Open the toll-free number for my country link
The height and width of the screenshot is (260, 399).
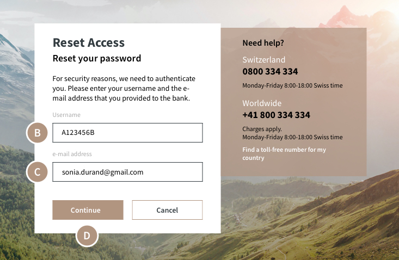[x=284, y=153]
